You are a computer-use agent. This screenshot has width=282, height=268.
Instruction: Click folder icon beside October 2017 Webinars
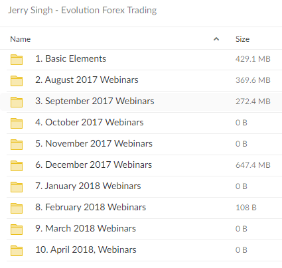(17, 123)
